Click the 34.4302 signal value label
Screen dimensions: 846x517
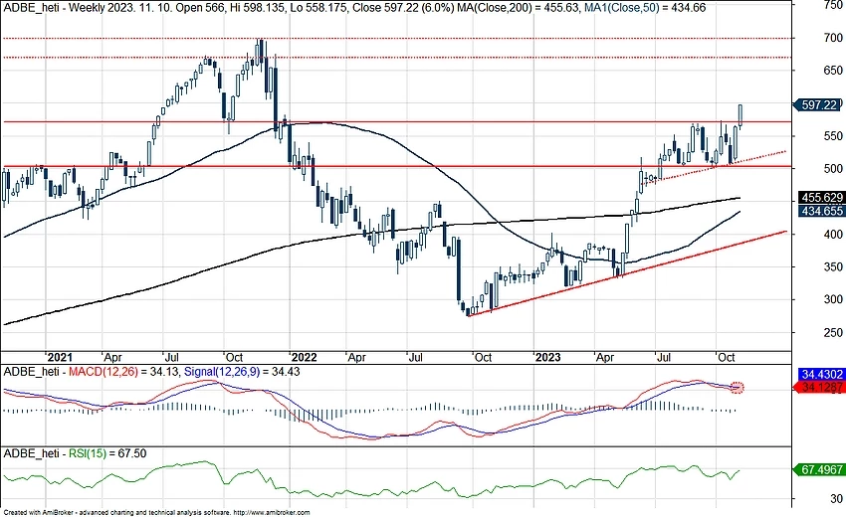tap(822, 374)
